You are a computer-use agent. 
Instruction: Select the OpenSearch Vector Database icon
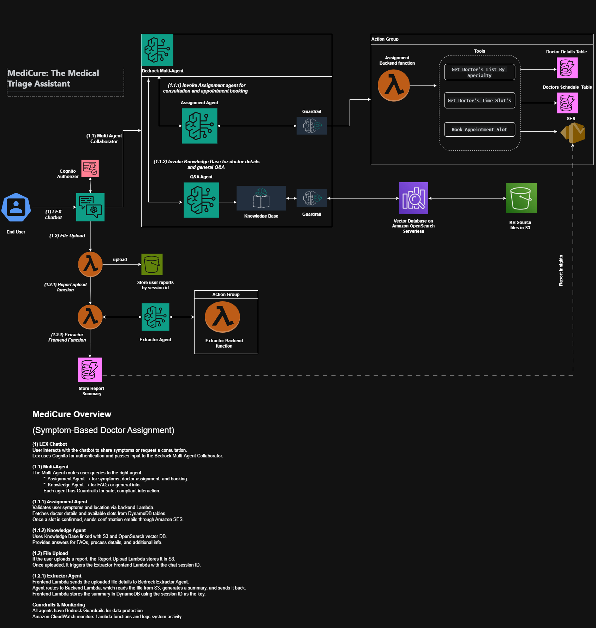tap(413, 198)
